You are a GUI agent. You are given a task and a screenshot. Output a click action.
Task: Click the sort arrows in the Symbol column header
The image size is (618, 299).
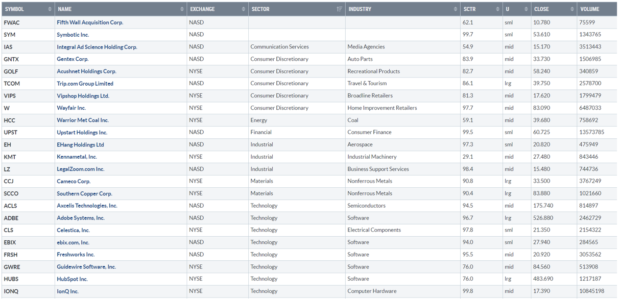(x=50, y=9)
